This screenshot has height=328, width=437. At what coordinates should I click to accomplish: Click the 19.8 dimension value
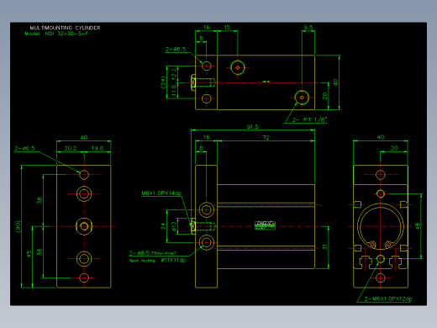[x=97, y=148]
